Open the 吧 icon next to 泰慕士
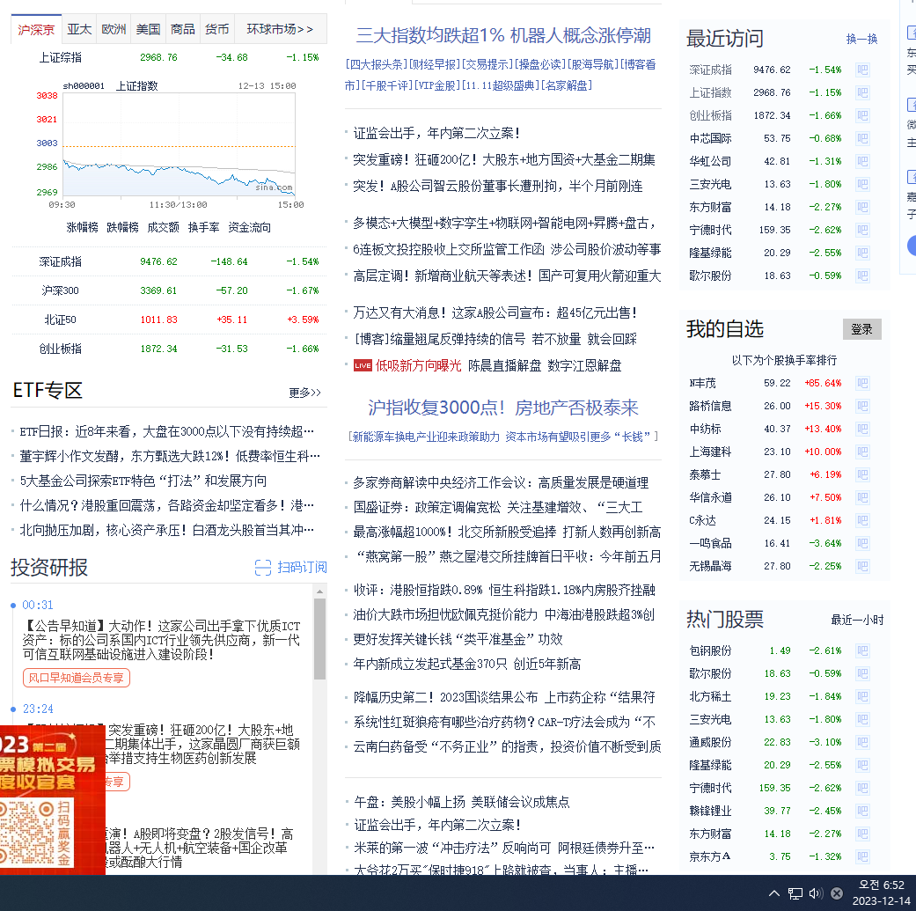Screen dimensions: 916x911 tap(862, 474)
